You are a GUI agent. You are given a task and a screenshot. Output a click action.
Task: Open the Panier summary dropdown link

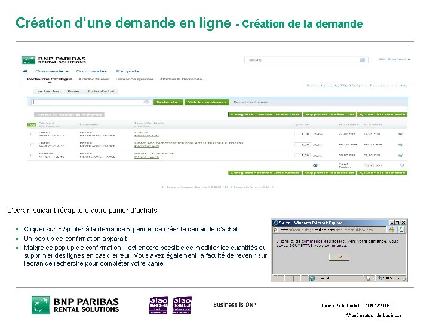334,86
